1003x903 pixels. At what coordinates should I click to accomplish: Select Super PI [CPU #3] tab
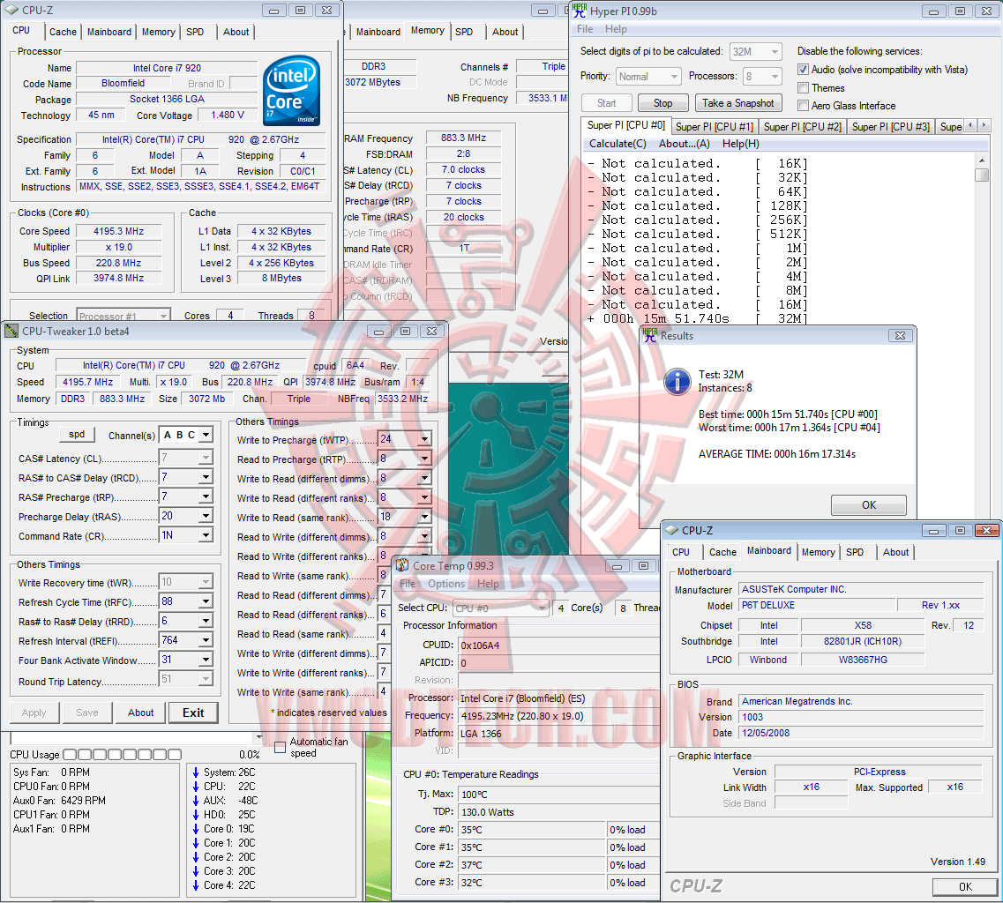tap(890, 127)
